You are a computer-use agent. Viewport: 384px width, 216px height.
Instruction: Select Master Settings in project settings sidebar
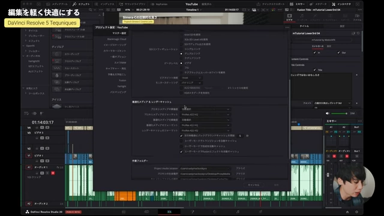[119, 33]
